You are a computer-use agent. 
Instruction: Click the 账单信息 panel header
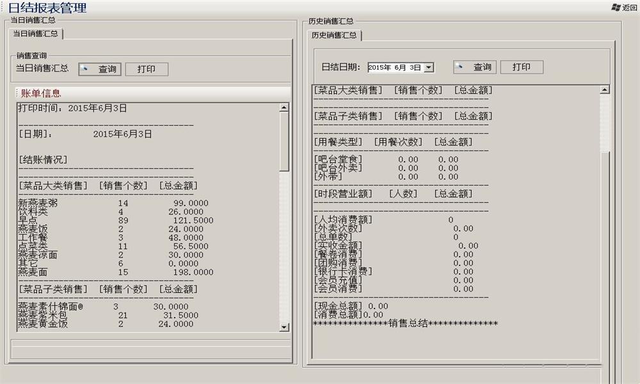pyautogui.click(x=154, y=93)
